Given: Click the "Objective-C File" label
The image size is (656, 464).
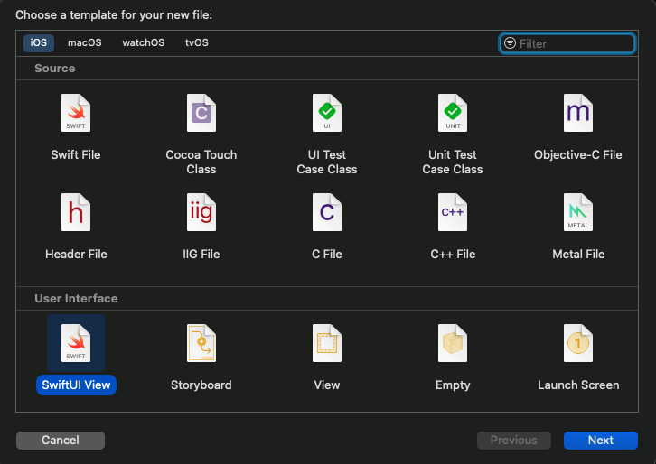Looking at the screenshot, I should [577, 154].
